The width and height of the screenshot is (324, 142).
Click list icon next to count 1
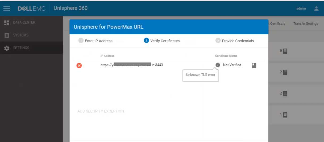[285, 115]
